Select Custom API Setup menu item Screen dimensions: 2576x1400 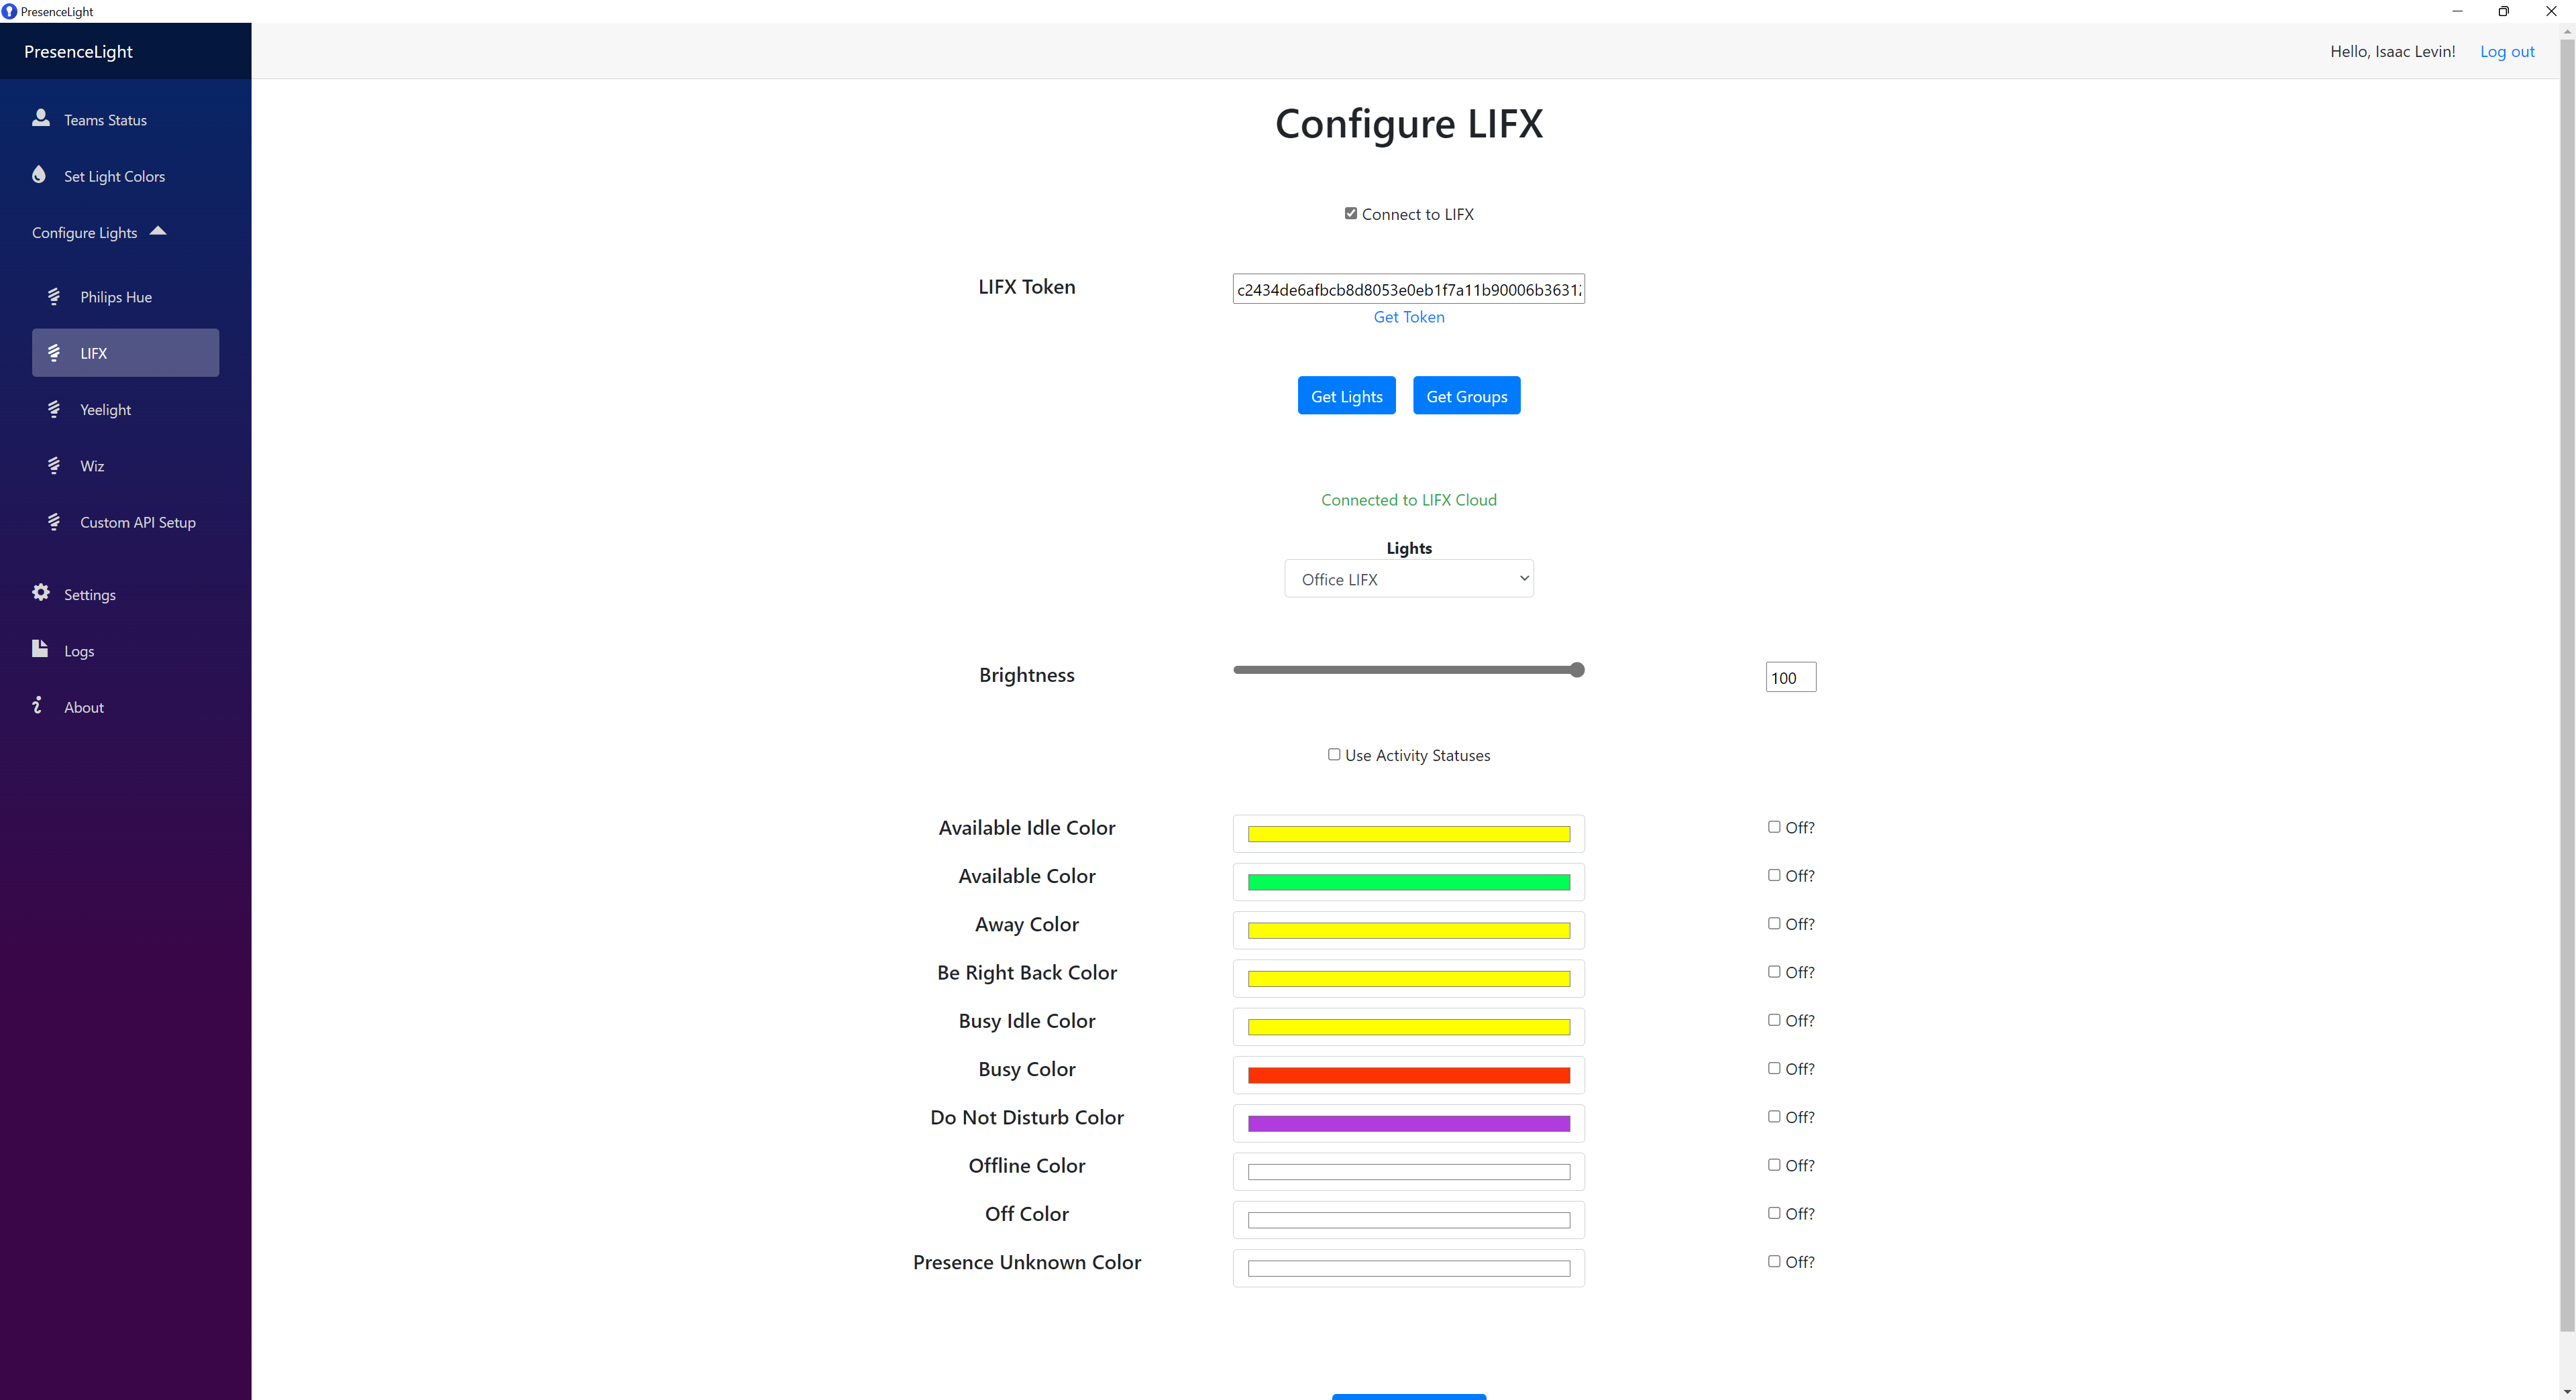(x=138, y=522)
